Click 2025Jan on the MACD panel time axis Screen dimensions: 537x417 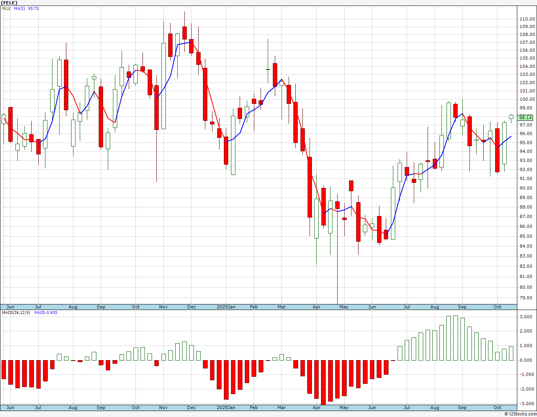[x=226, y=408]
